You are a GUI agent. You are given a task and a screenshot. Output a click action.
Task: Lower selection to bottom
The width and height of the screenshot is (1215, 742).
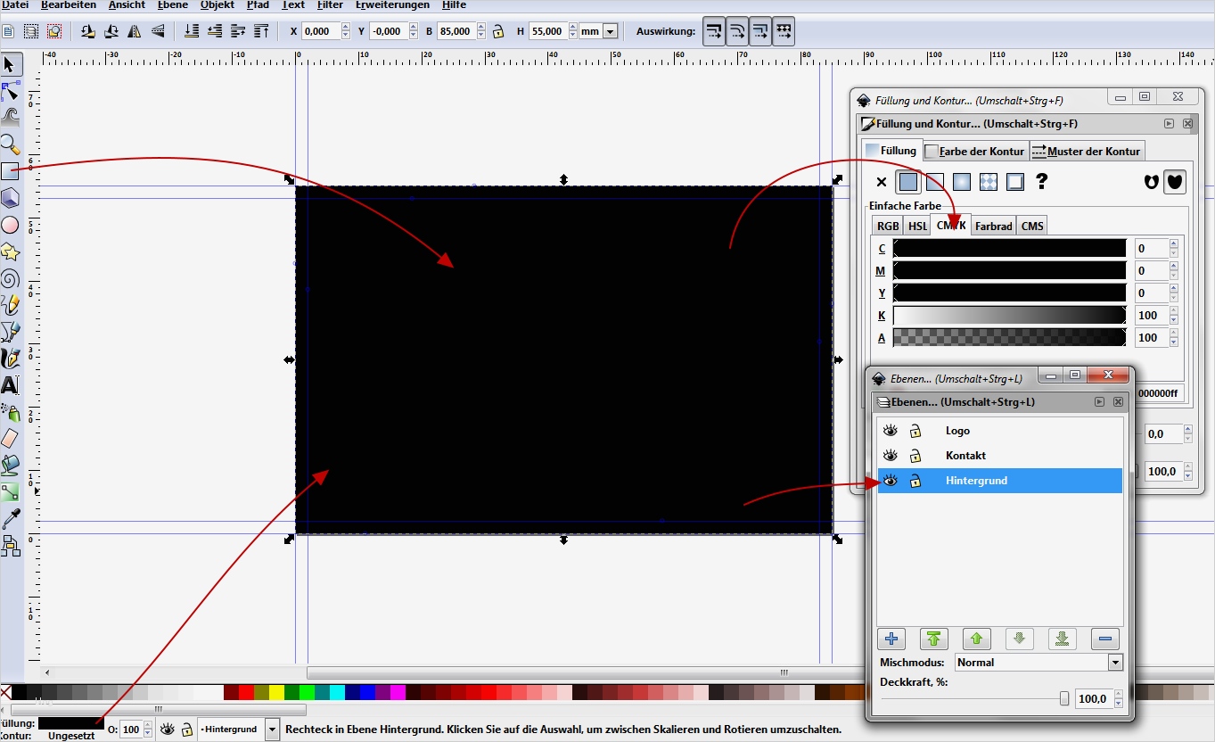coord(192,31)
